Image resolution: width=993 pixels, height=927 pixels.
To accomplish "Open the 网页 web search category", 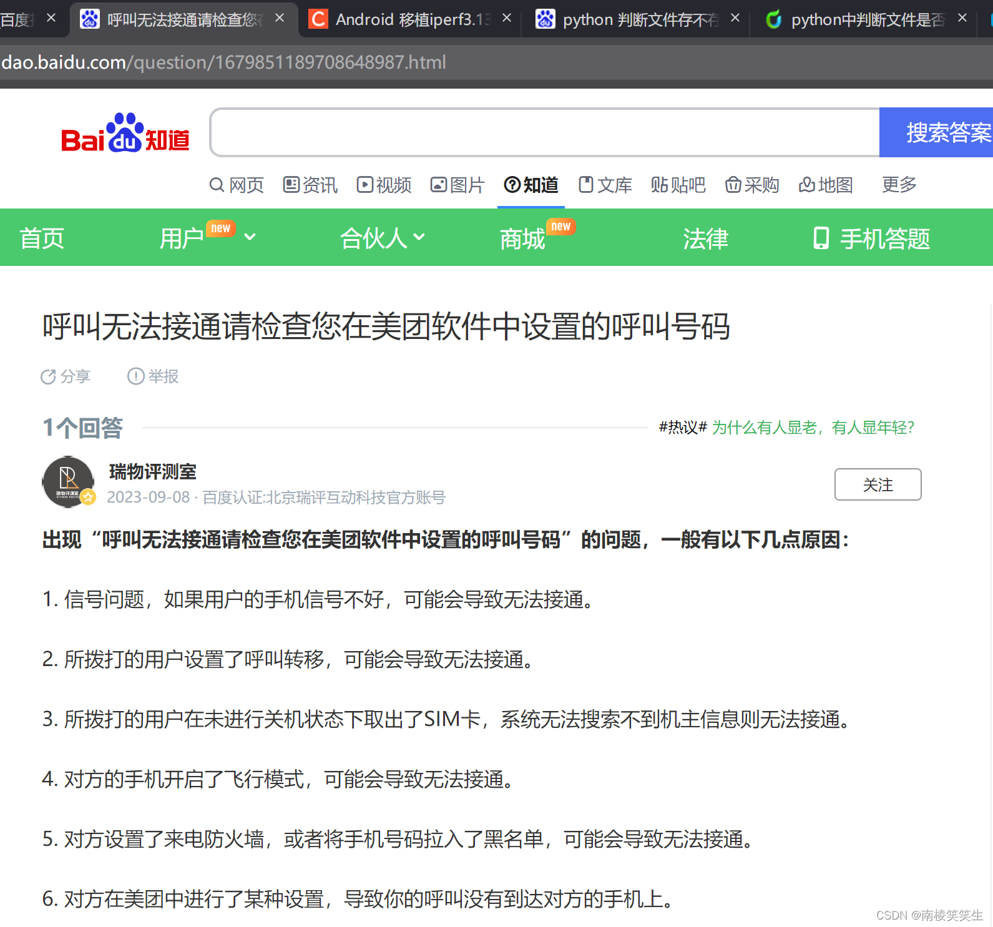I will [237, 185].
